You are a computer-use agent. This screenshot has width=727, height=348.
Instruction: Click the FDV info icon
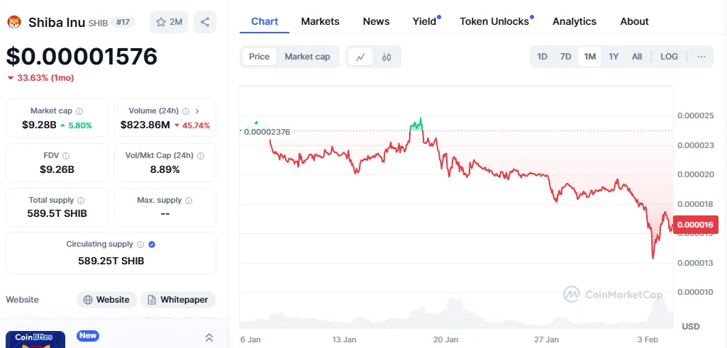pos(66,156)
